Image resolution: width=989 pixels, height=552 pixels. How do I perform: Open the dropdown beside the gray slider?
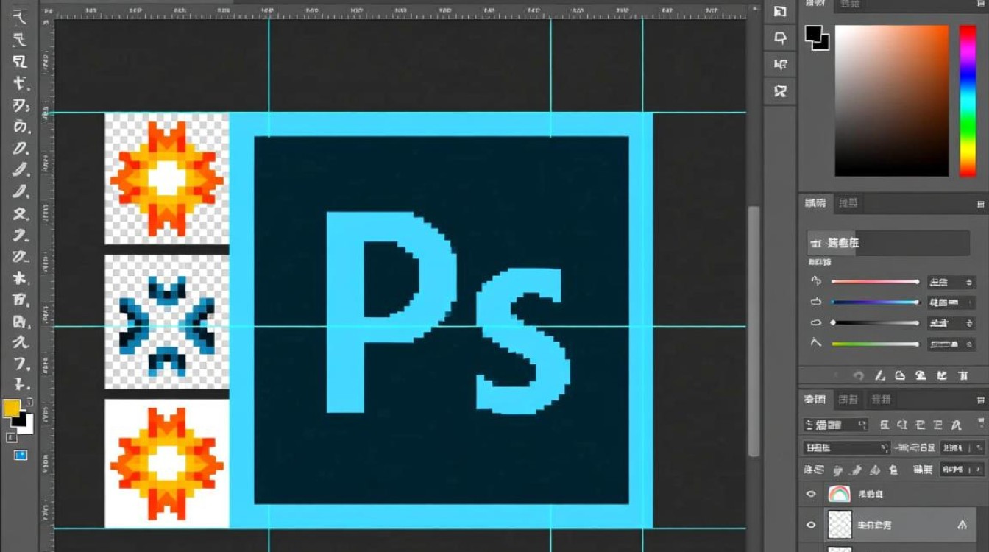point(951,322)
